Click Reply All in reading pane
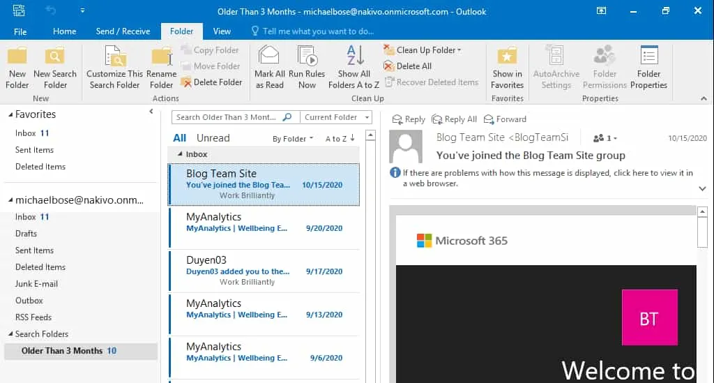The height and width of the screenshot is (383, 714). tap(455, 119)
